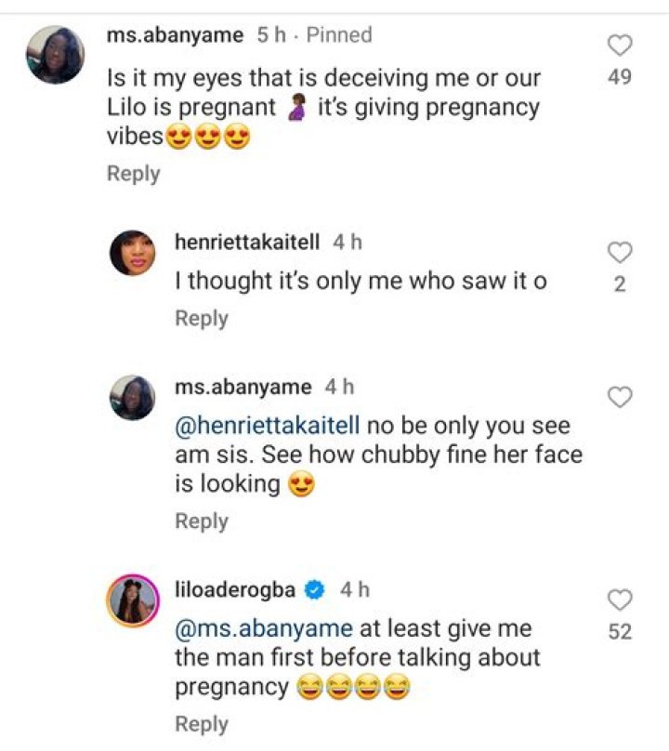
Task: Visit the henriettakaitell username link
Action: 247,243
